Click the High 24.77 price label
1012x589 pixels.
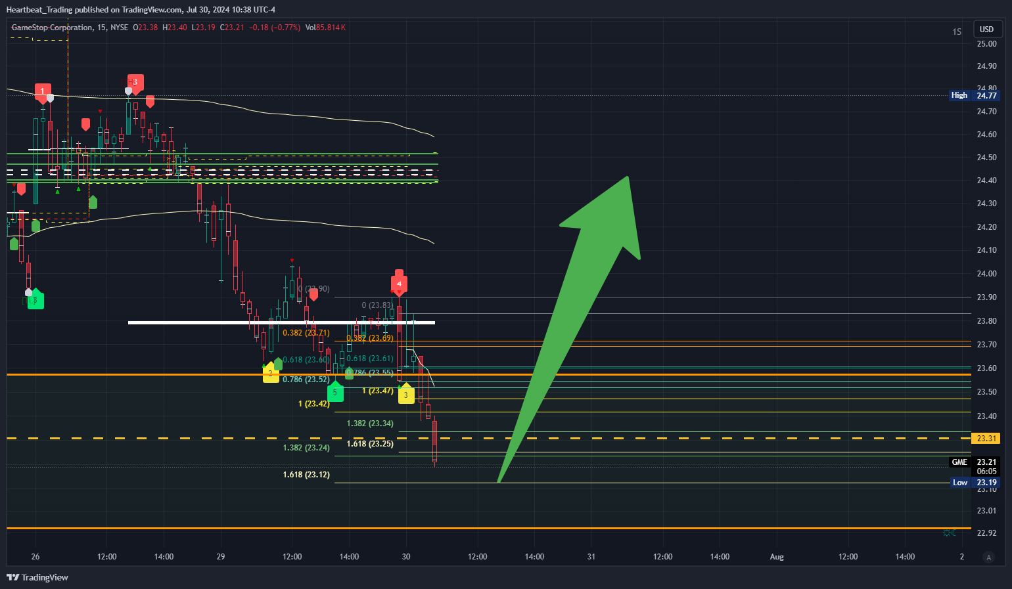[x=975, y=95]
